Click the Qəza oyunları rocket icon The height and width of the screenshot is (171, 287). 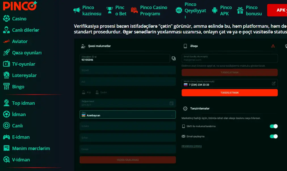7,53
